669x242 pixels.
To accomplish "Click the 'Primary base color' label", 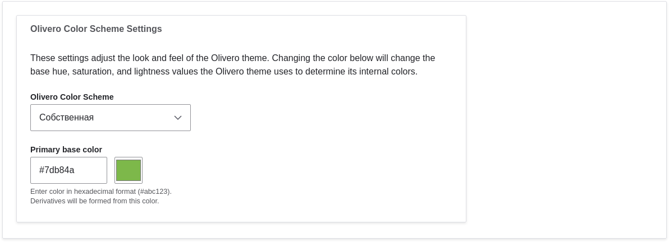I will [x=66, y=150].
